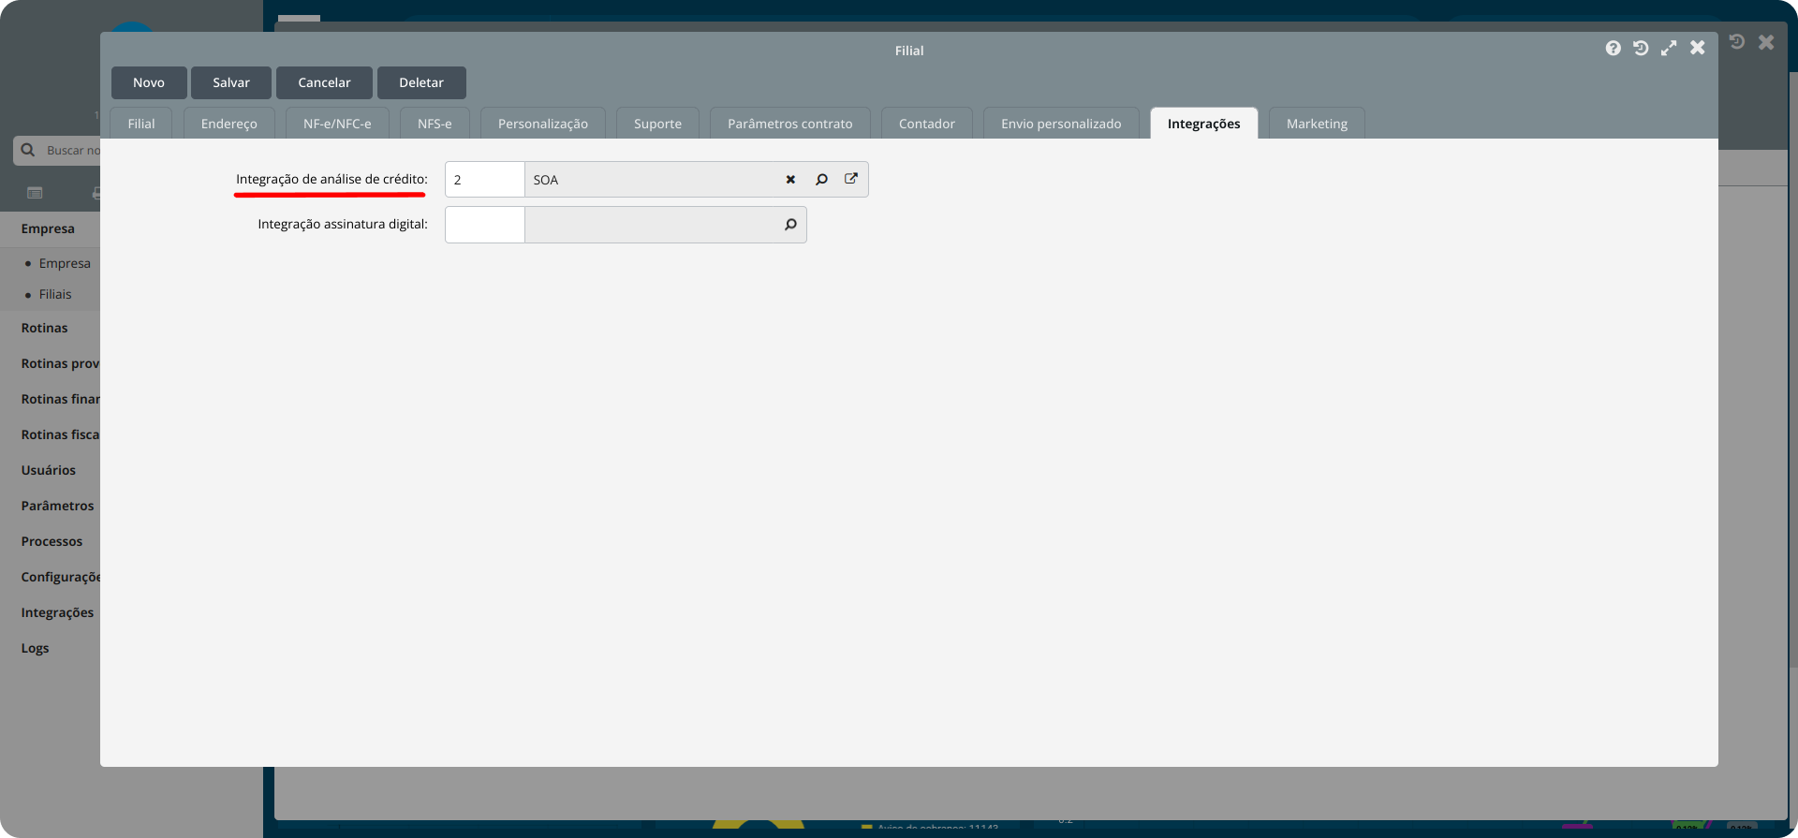Expand the Integrações sidebar menu
The image size is (1798, 838).
(58, 612)
